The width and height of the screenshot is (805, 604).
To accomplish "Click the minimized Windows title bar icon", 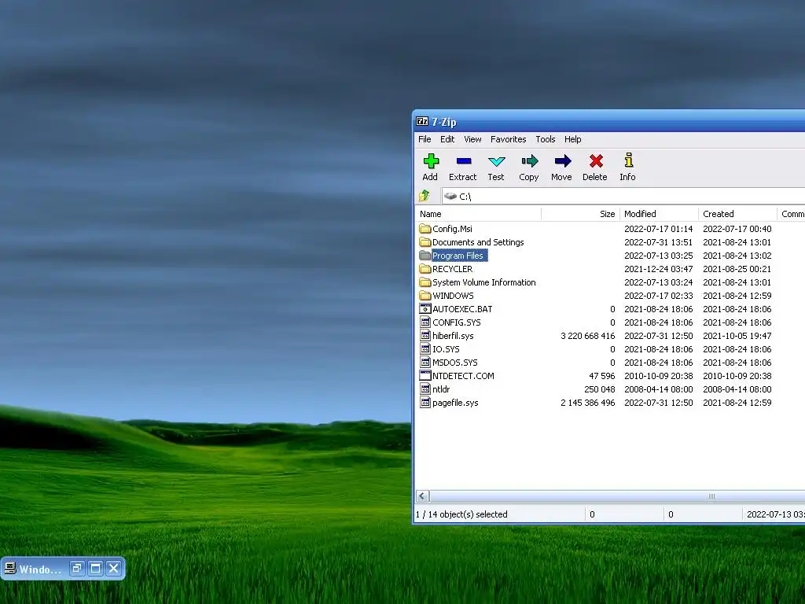I will [10, 568].
